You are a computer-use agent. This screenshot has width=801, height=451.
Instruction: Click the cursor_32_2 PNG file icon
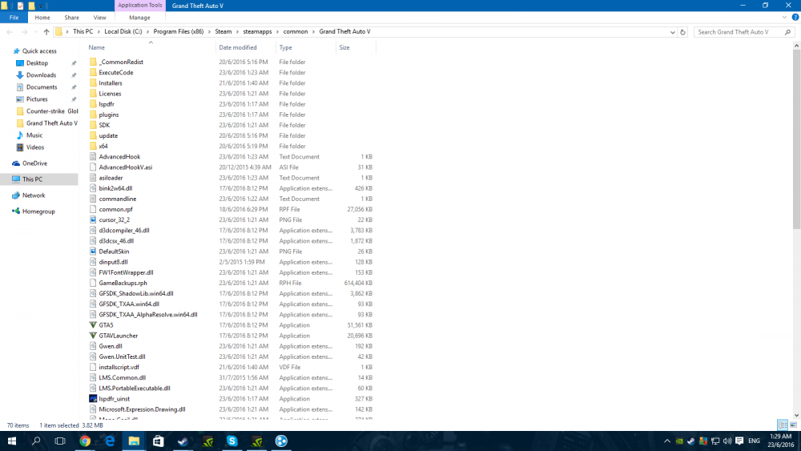pos(93,219)
